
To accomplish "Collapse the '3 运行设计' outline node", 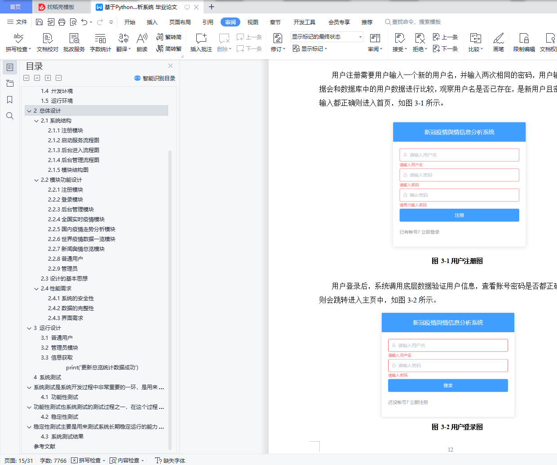I will 29,328.
